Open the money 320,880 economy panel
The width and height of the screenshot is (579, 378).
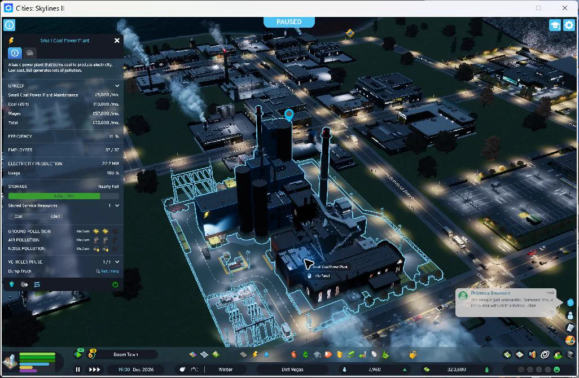(x=457, y=370)
